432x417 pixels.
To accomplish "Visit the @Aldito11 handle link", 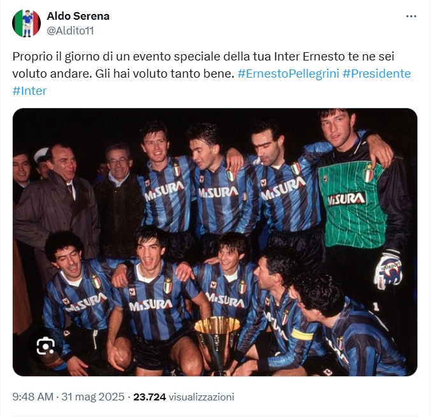I will point(71,31).
